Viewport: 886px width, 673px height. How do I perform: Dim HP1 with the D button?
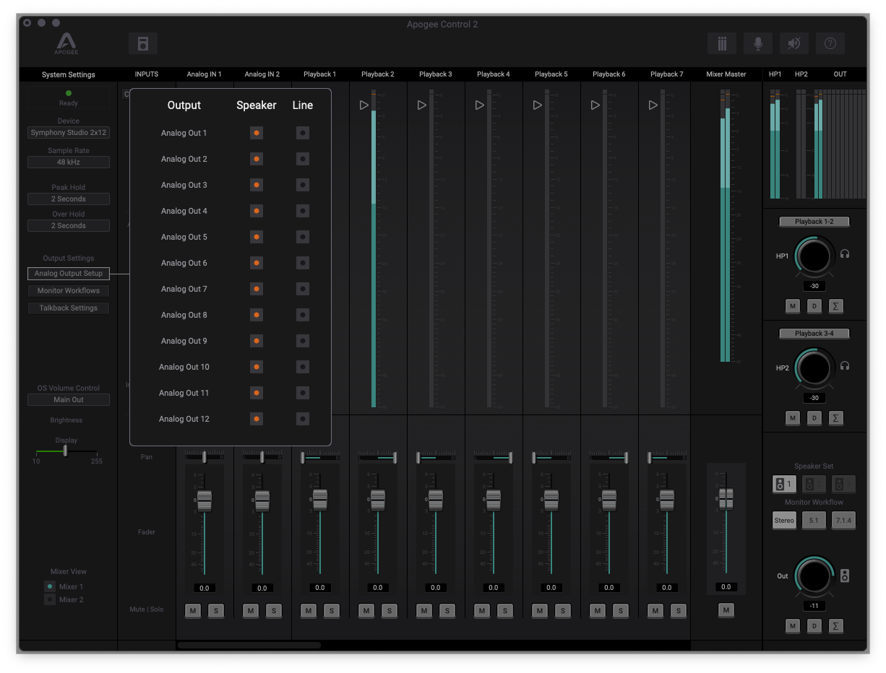814,306
